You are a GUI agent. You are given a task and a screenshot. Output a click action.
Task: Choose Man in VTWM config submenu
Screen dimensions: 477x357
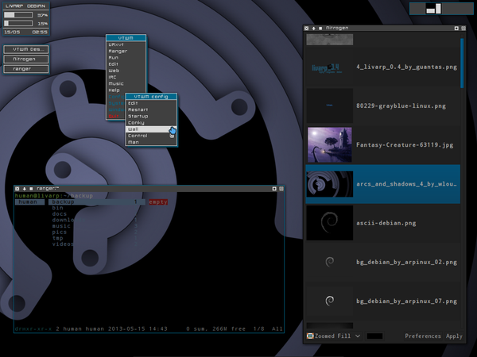[x=151, y=142]
